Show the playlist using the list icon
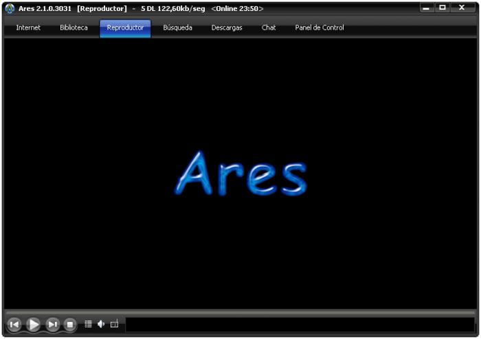Viewport: 481px width, 339px height. (88, 324)
